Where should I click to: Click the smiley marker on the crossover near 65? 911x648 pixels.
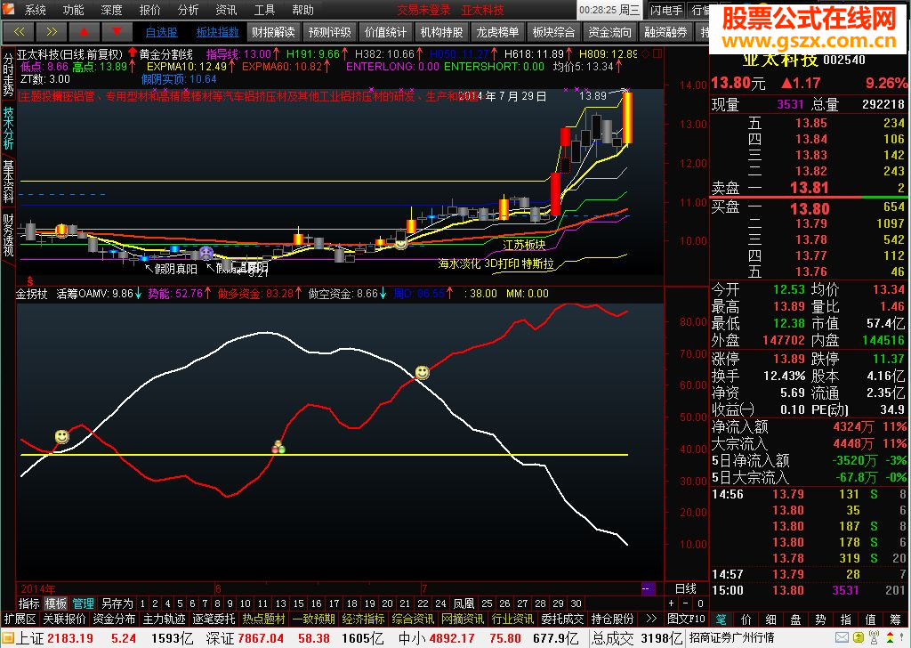tap(423, 372)
